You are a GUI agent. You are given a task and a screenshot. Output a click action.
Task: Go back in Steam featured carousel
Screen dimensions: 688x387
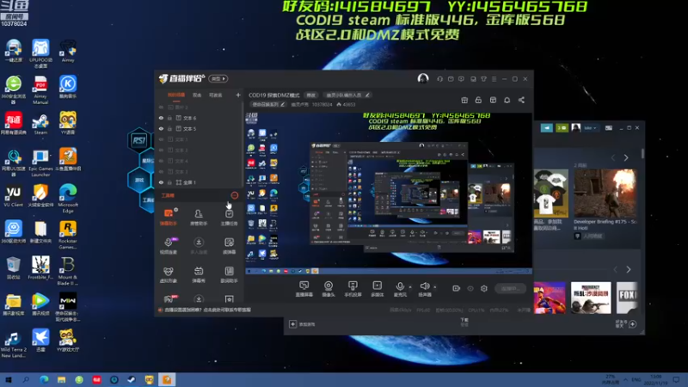[x=613, y=157]
